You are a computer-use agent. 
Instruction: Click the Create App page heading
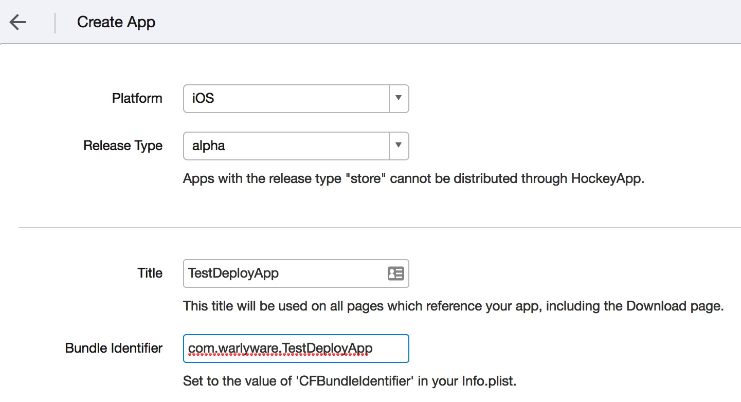click(x=116, y=23)
